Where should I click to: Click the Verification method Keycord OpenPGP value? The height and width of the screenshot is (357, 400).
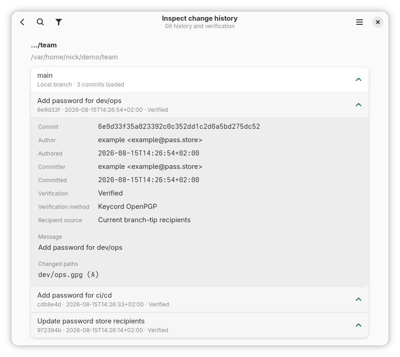click(128, 207)
